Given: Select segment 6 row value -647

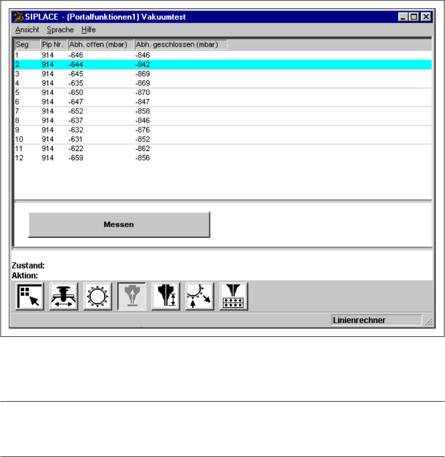Looking at the screenshot, I should [223, 102].
